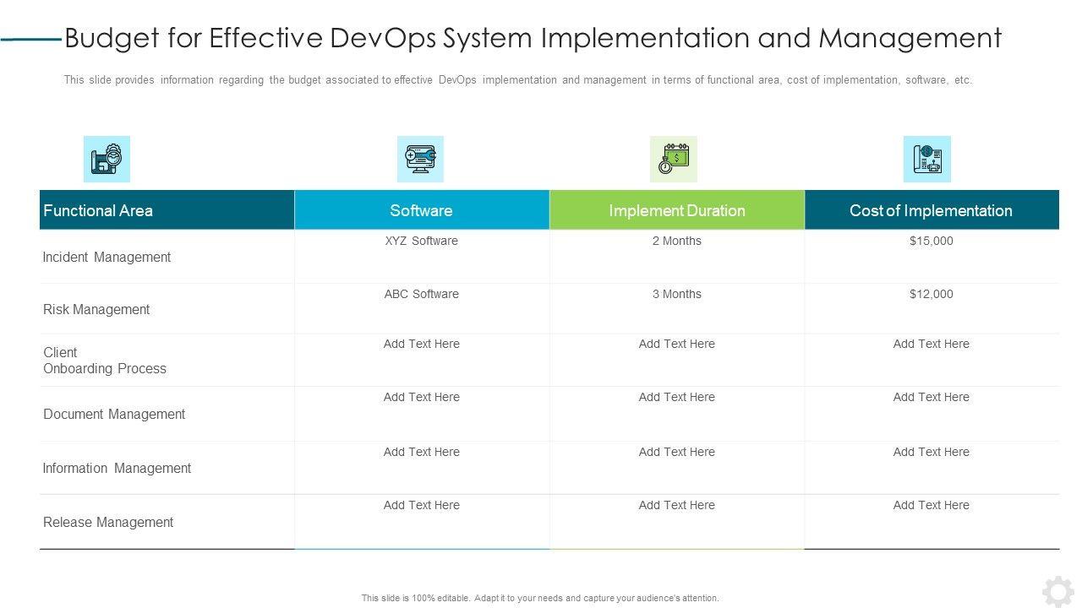Image resolution: width=1082 pixels, height=608 pixels.
Task: Click the 2 Months duration cell
Action: 676,242
